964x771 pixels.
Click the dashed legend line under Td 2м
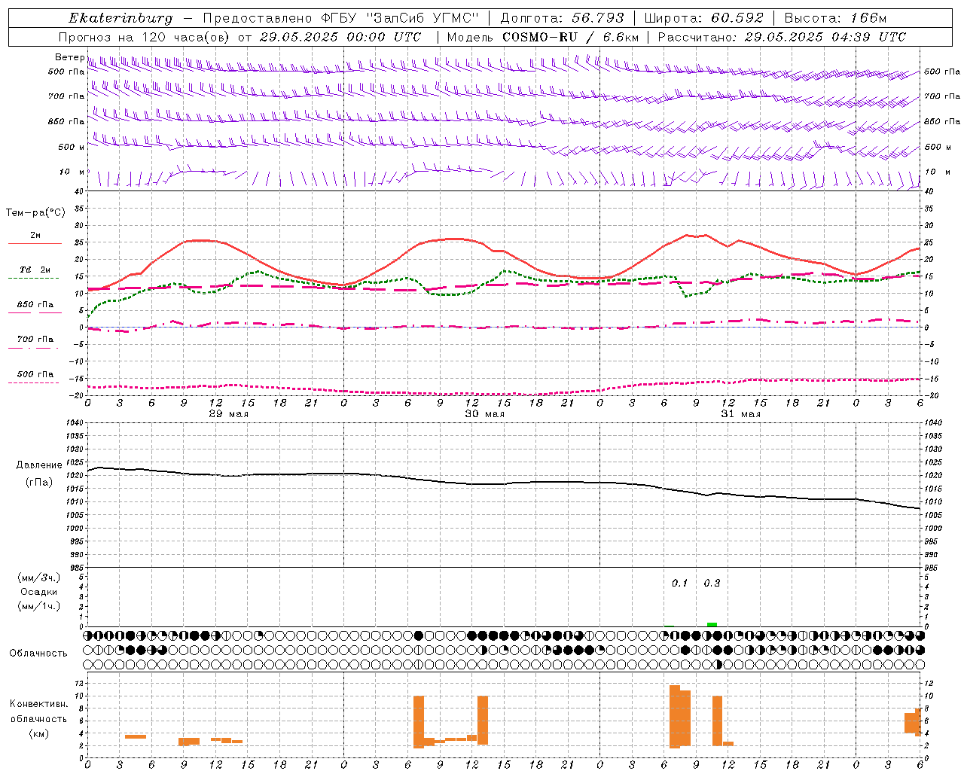34,279
